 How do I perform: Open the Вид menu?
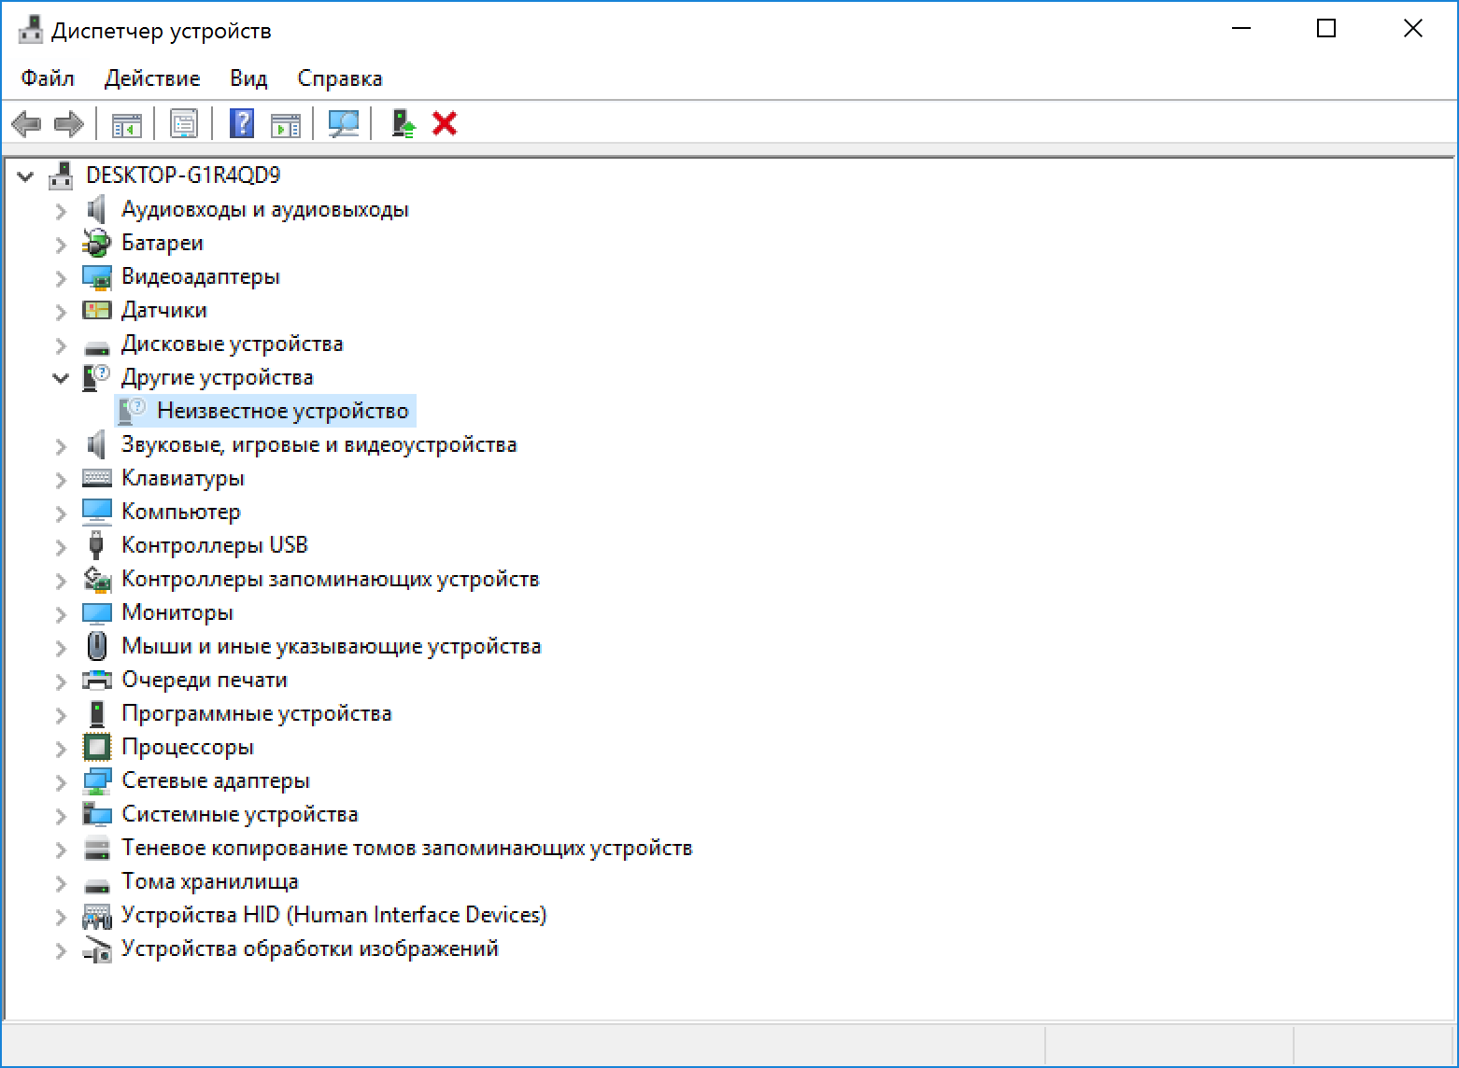click(248, 78)
